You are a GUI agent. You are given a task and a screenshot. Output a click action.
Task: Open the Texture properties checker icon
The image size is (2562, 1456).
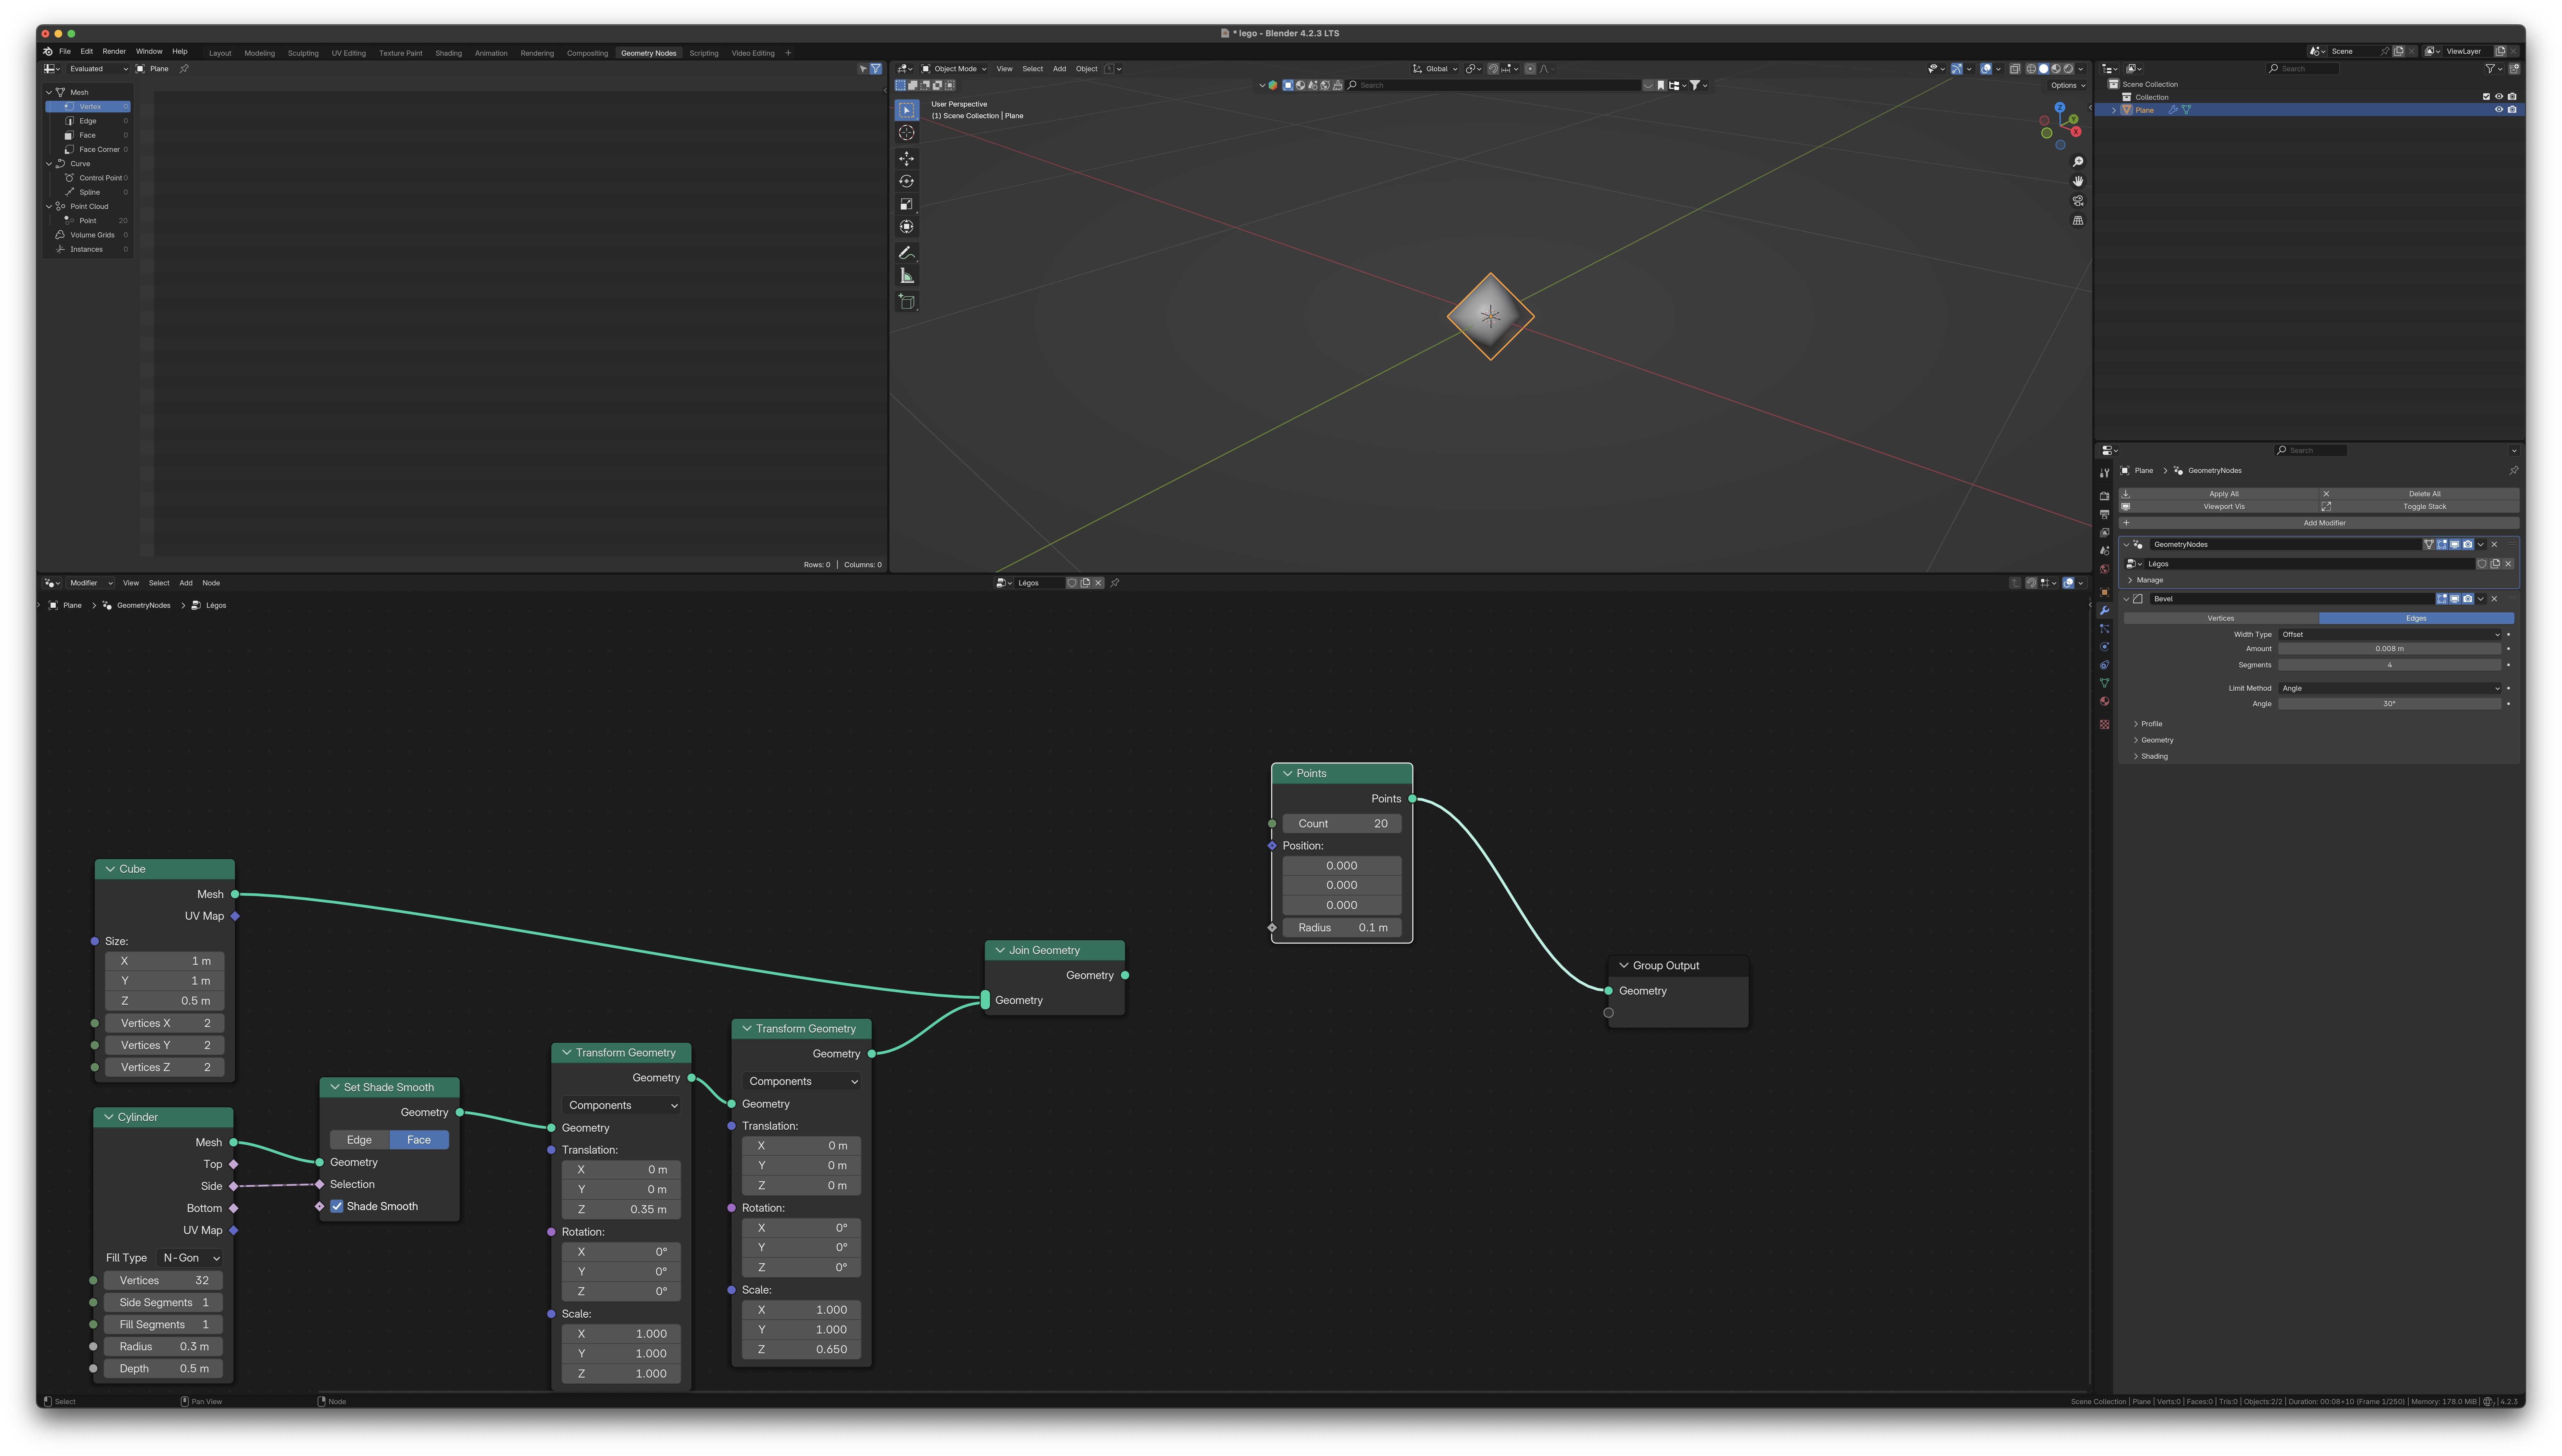(x=2105, y=724)
